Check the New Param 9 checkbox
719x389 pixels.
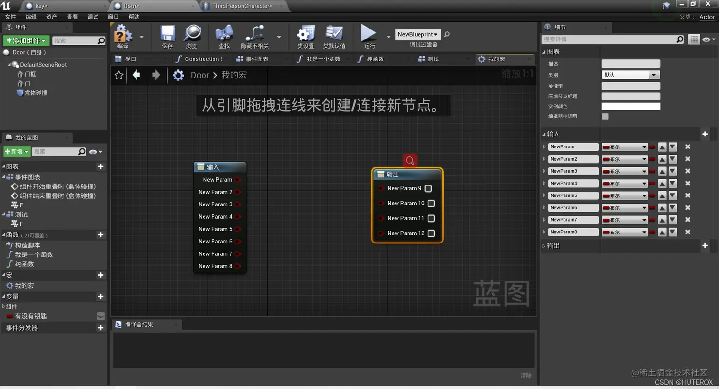click(428, 188)
